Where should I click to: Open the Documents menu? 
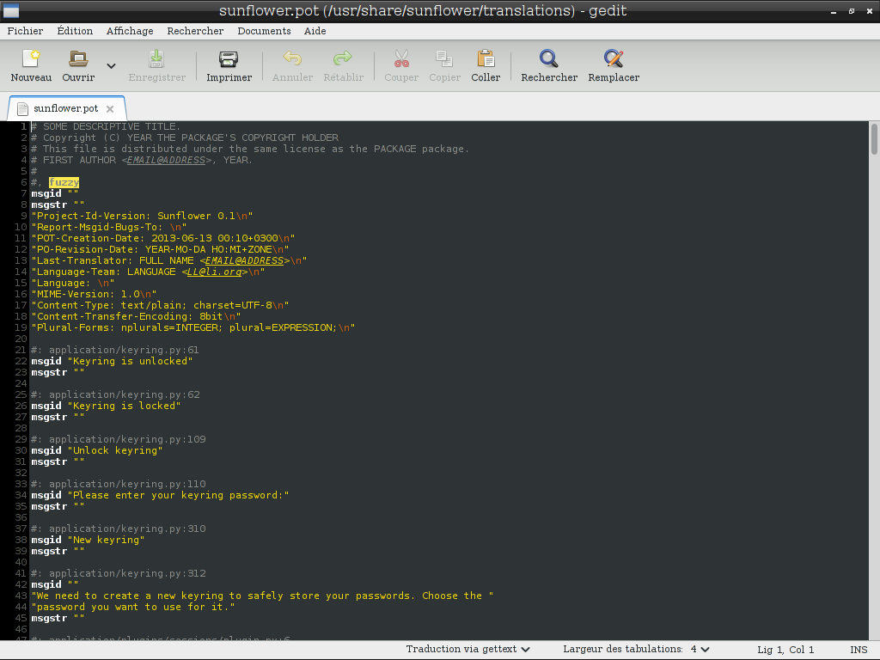(x=264, y=31)
